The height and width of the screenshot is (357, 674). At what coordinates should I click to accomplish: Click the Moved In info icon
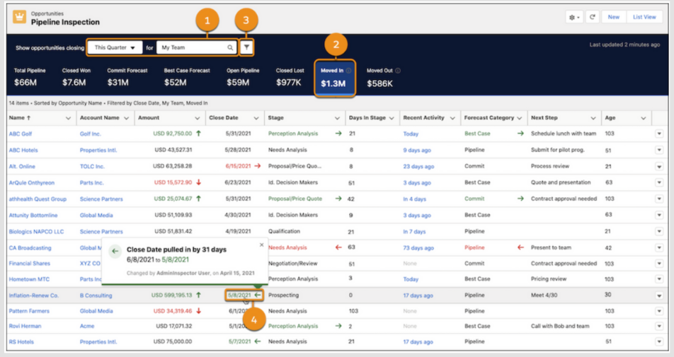pyautogui.click(x=348, y=71)
